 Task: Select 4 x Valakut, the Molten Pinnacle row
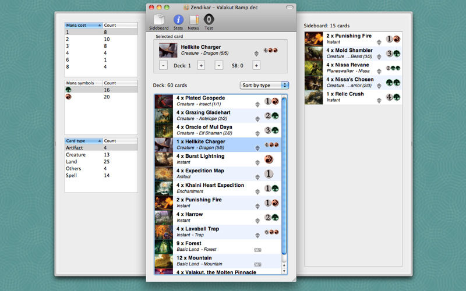(218, 271)
